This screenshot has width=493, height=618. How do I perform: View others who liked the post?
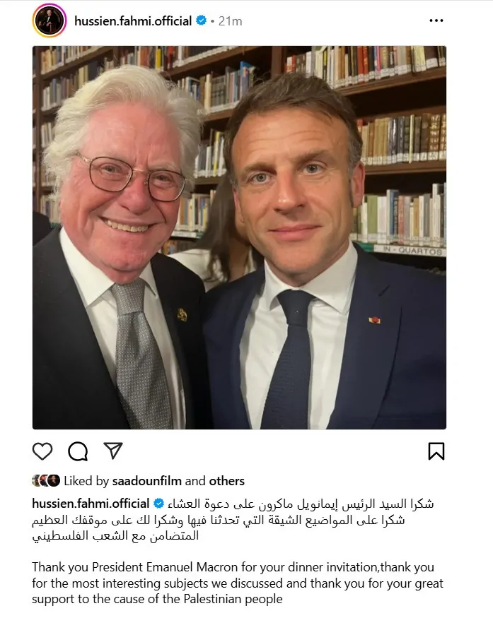tap(226, 481)
